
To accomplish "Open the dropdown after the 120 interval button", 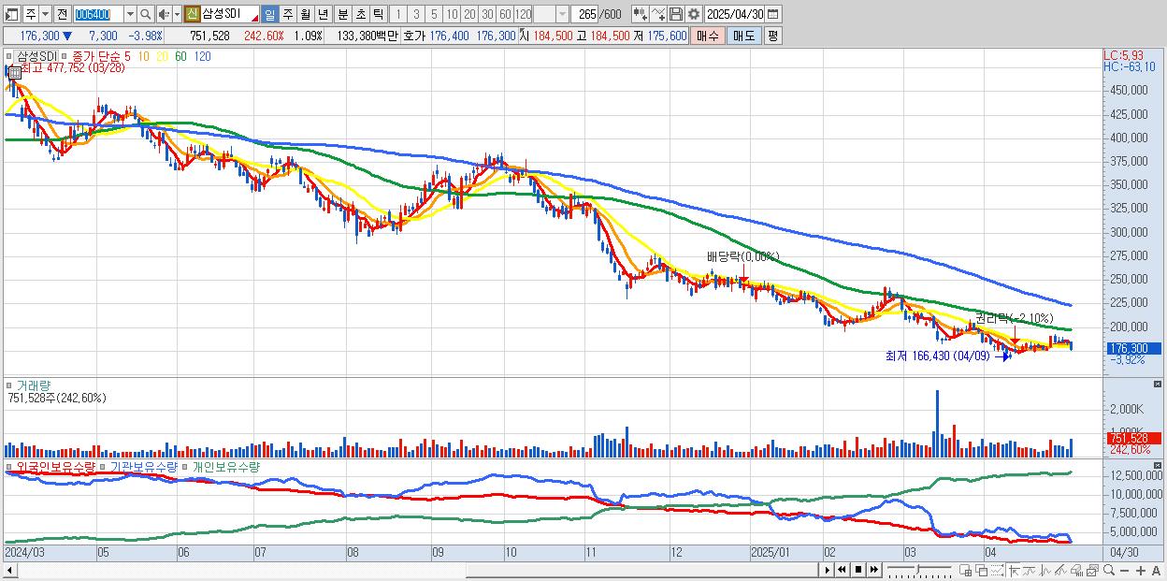I will click(x=563, y=14).
